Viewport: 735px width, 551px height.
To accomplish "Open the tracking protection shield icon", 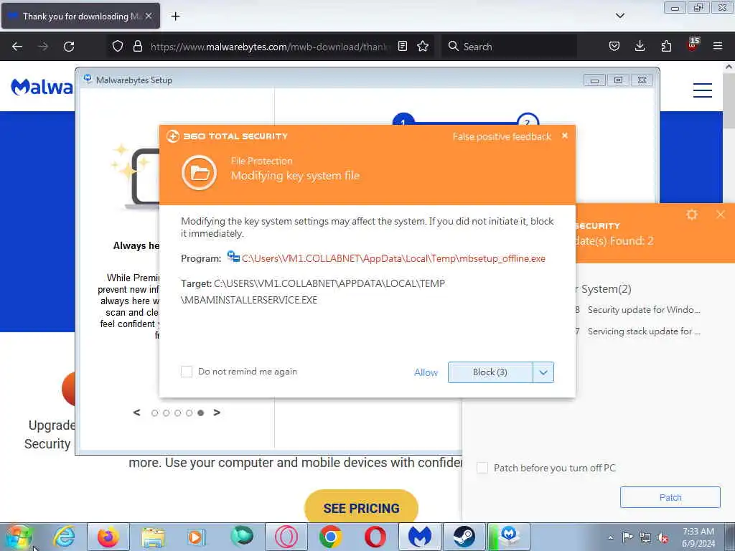I will pos(118,46).
